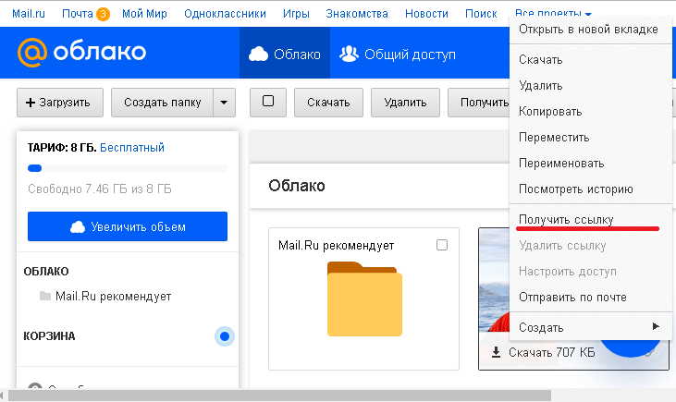Screen dimensions: 676x402
Task: Click the Создать папку button
Action: pyautogui.click(x=162, y=103)
